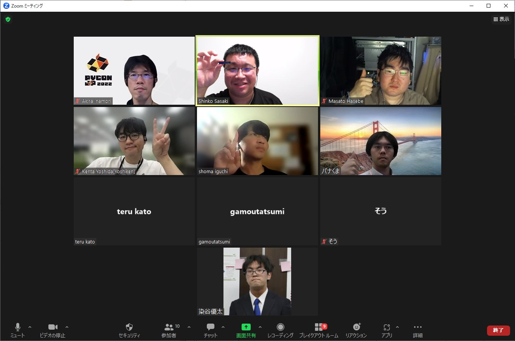Image resolution: width=515 pixels, height=341 pixels.
Task: Click the パナくま name label
Action: click(330, 171)
